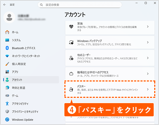
Task: Expand Windows バックアップ chevron
Action: click(x=148, y=42)
